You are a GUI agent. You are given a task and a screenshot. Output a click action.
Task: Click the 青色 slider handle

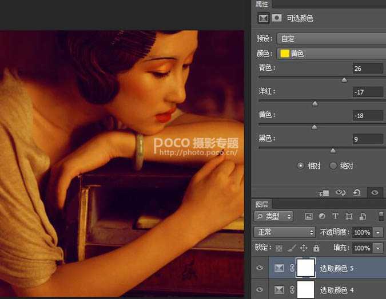344,80
